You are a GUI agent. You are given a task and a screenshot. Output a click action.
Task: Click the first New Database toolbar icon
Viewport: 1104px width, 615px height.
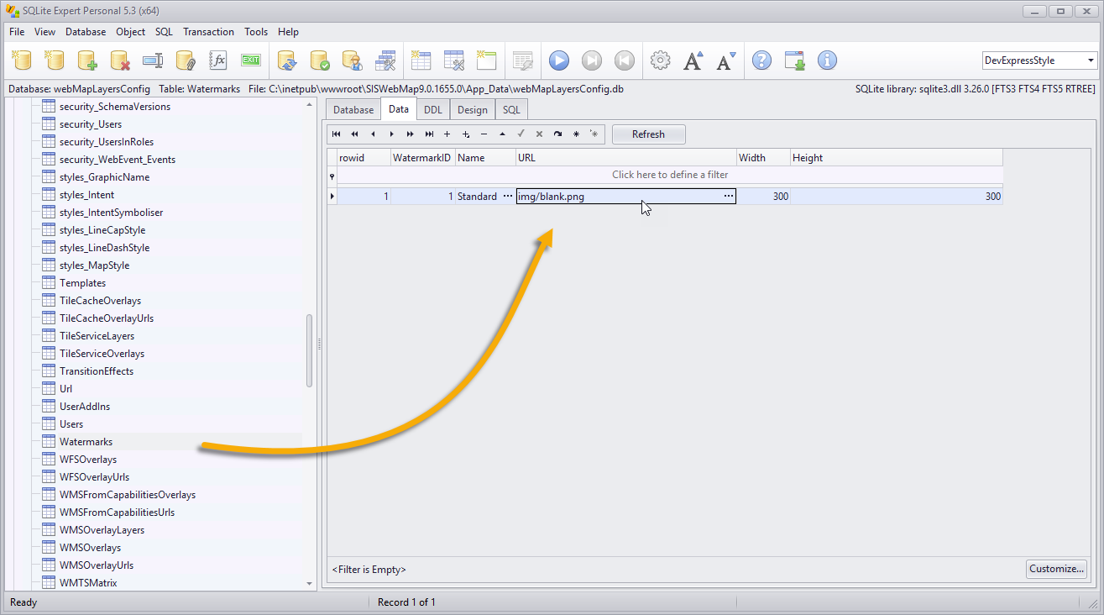pyautogui.click(x=22, y=60)
